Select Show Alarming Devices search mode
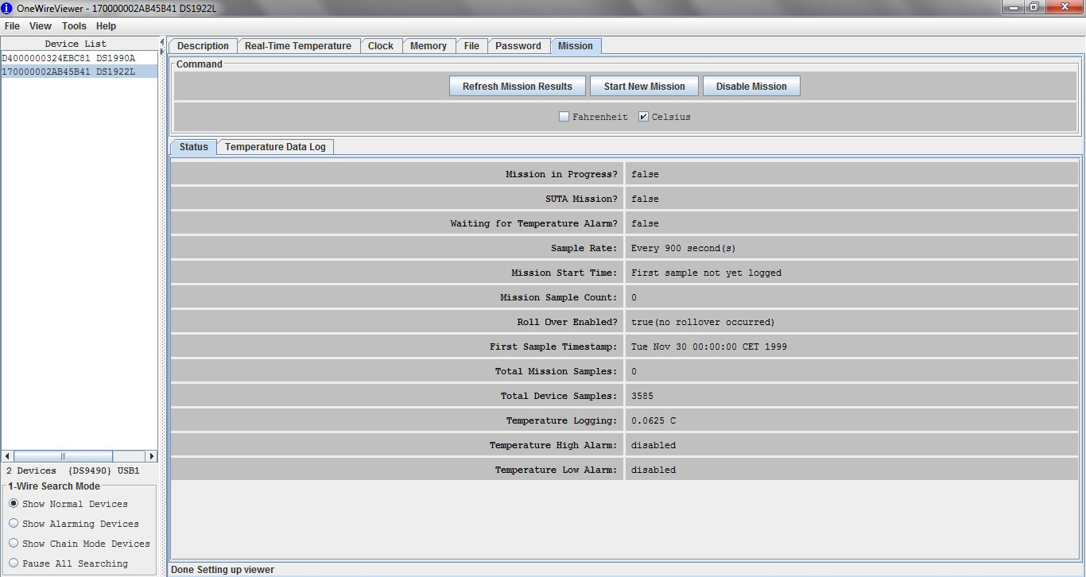The width and height of the screenshot is (1086, 577). point(14,524)
